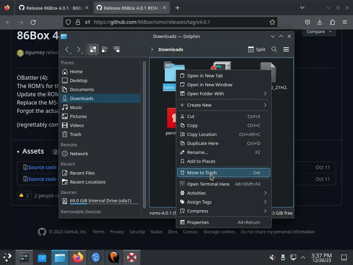Screen dimensions: 353x265
Task: Open Desktop in Places sidebar
Action: tap(100, 80)
